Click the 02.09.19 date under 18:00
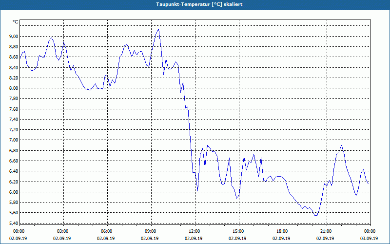The image size is (390, 244). 281,238
